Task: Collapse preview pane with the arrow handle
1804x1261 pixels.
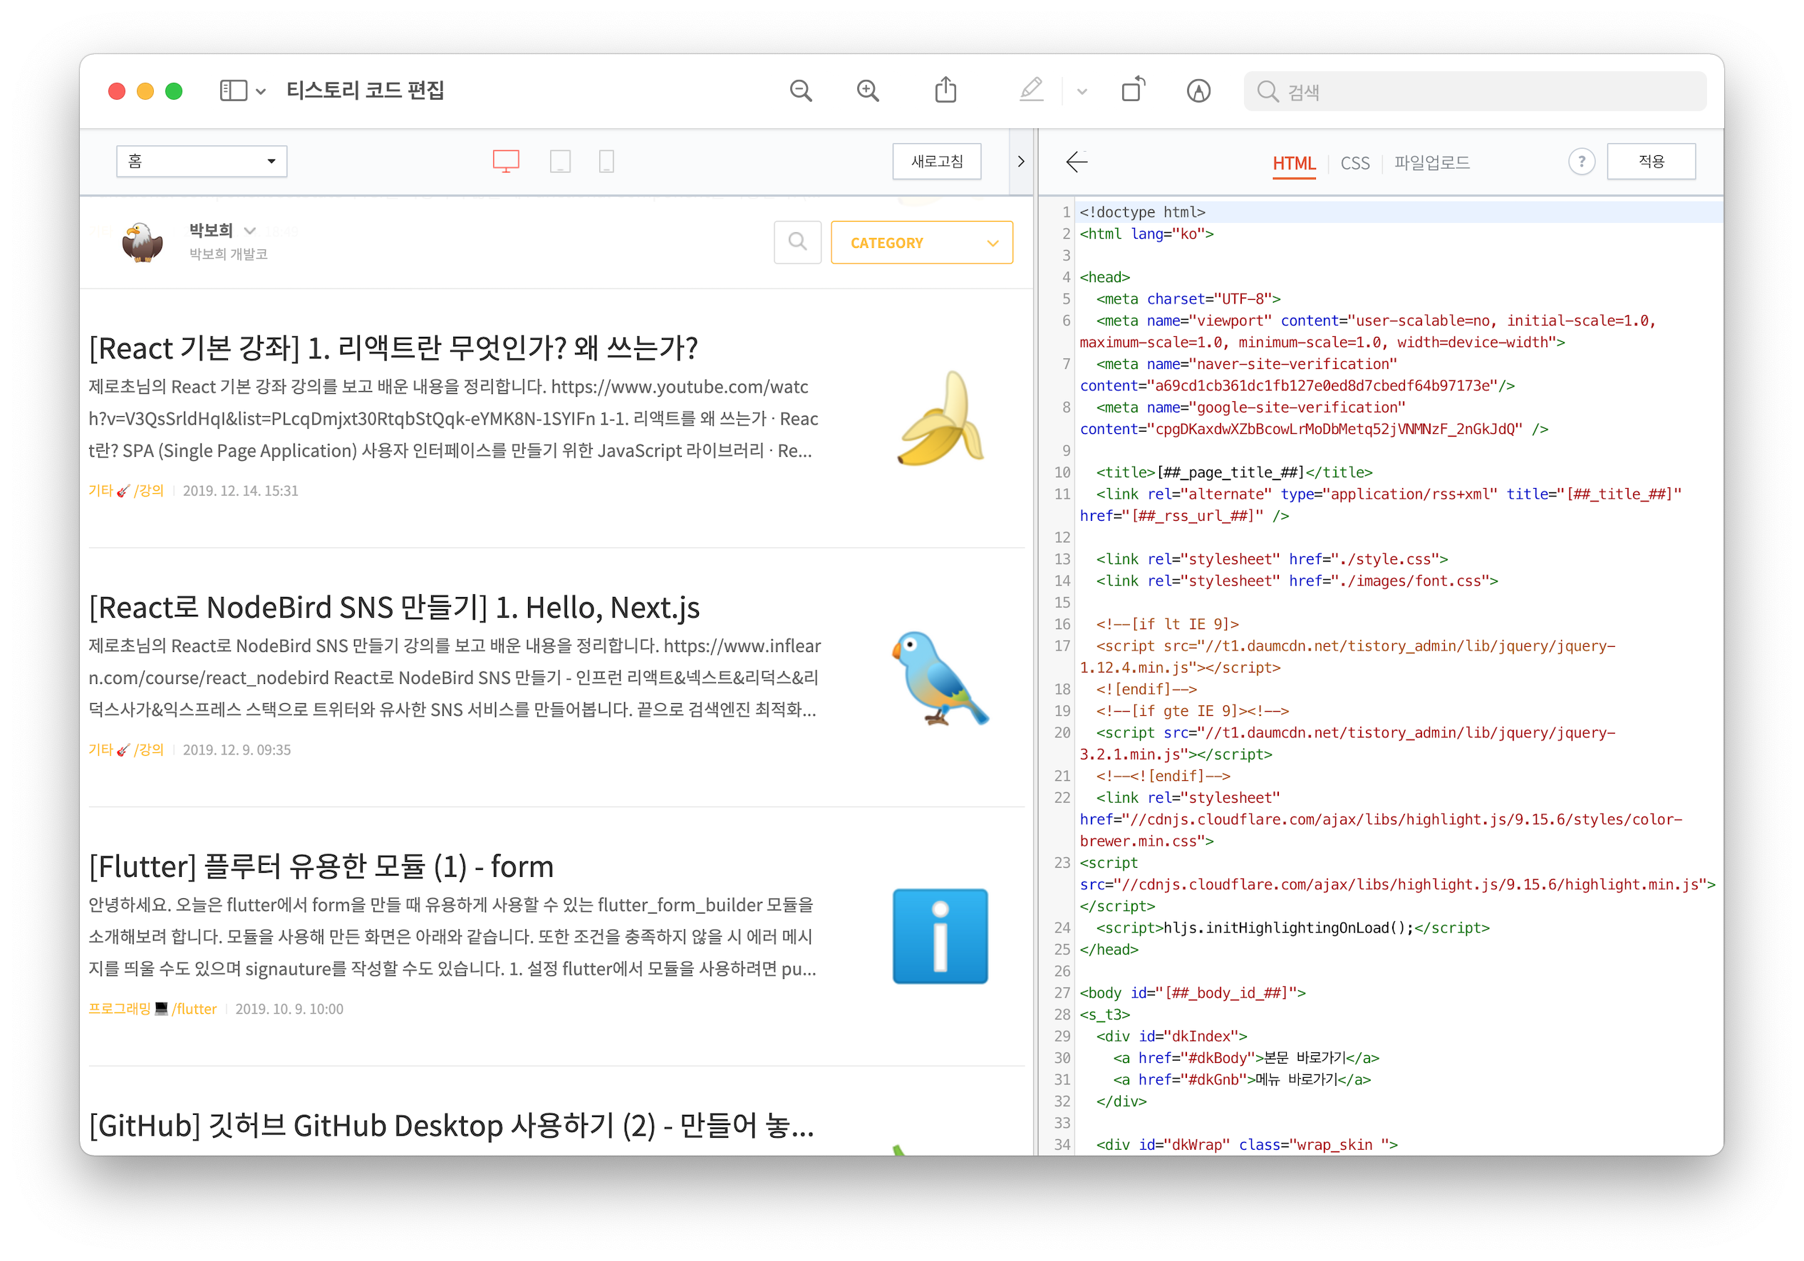Action: pos(1021,161)
